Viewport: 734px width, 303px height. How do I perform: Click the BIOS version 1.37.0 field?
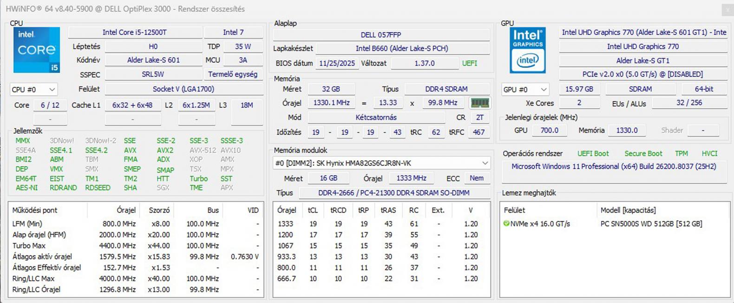(x=424, y=63)
